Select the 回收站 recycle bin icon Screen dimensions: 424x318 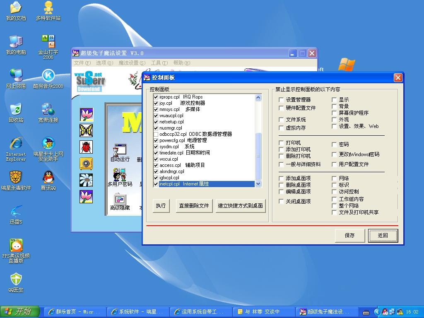pyautogui.click(x=16, y=113)
